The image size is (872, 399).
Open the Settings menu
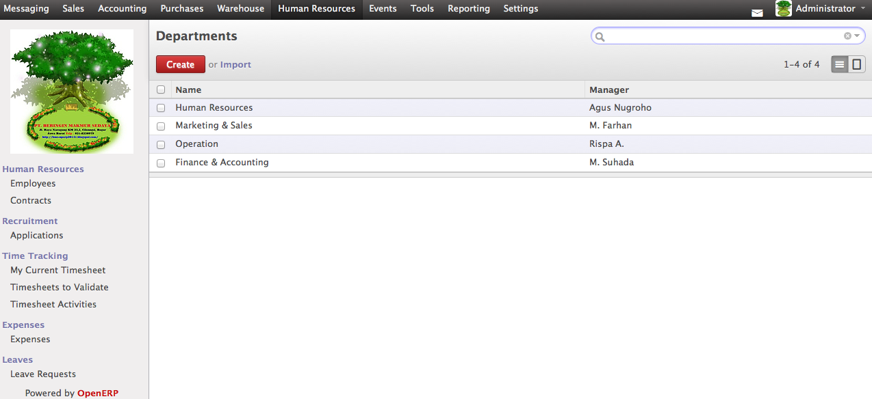coord(521,9)
